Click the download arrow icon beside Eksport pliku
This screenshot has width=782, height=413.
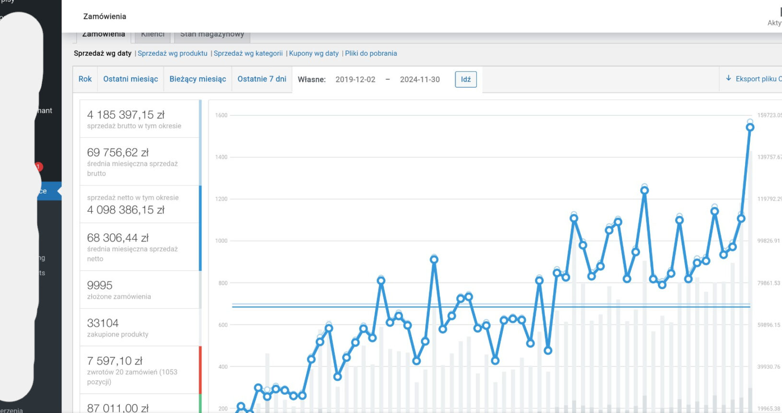point(728,78)
